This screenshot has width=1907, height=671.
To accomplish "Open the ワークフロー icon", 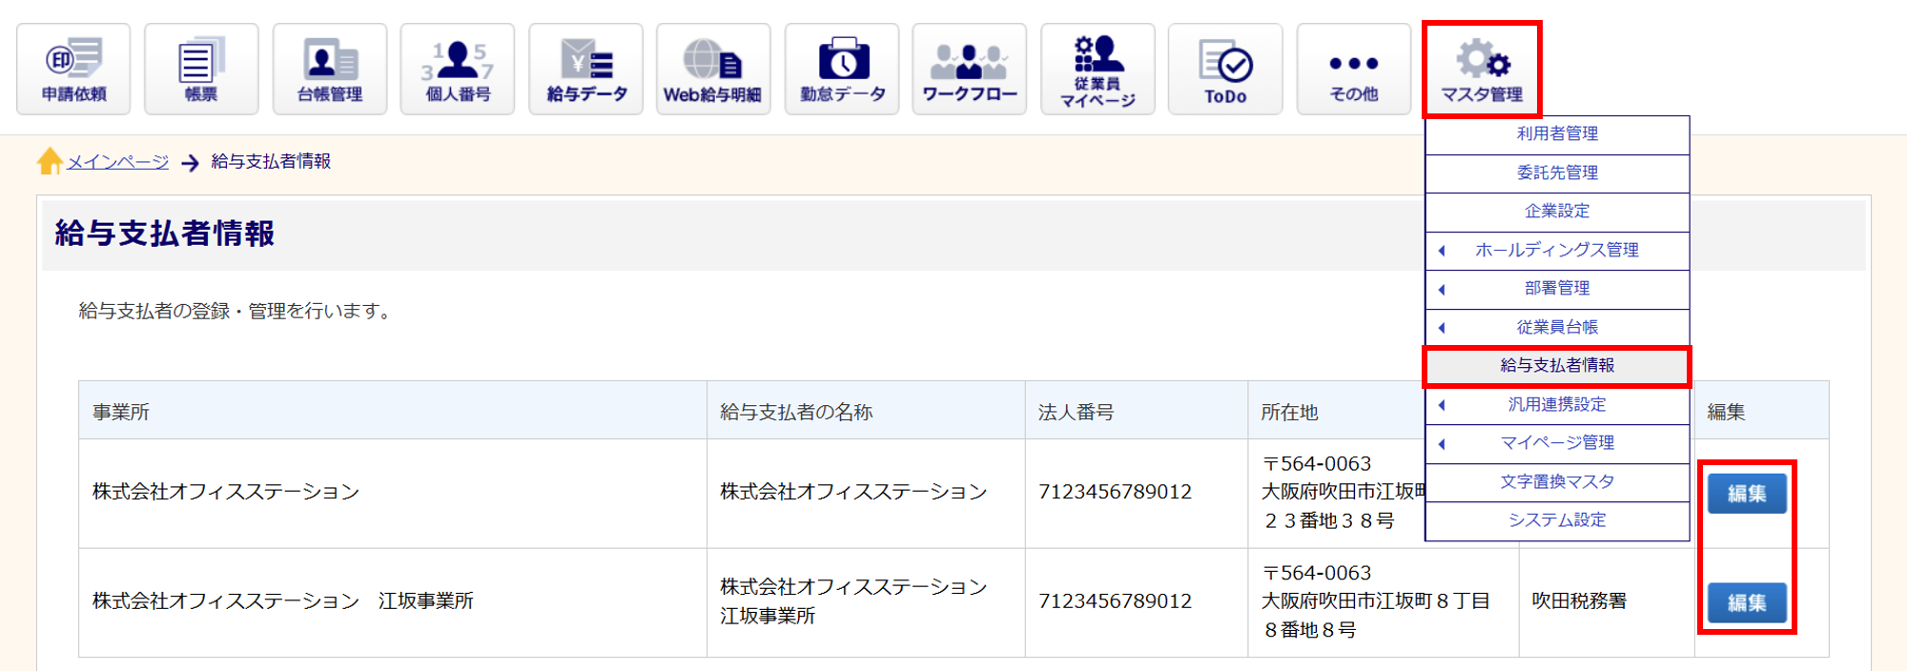I will (970, 69).
